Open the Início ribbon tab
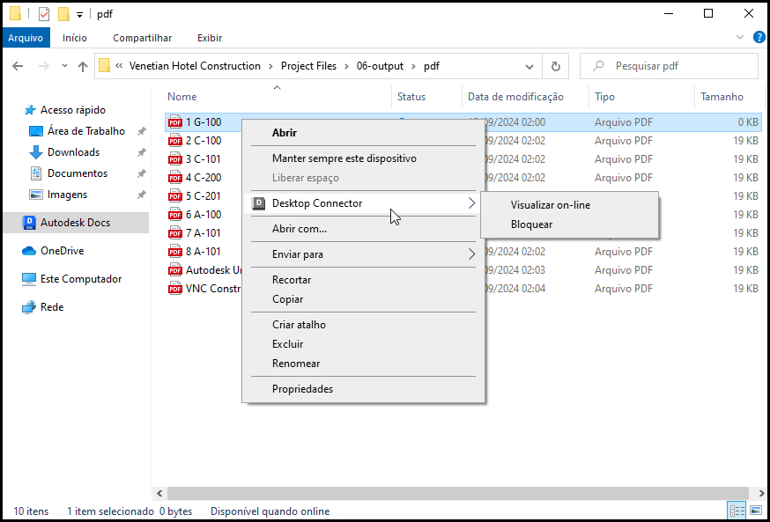This screenshot has width=770, height=522. coord(75,38)
